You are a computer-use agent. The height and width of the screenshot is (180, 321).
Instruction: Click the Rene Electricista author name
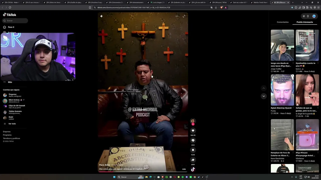point(277,158)
